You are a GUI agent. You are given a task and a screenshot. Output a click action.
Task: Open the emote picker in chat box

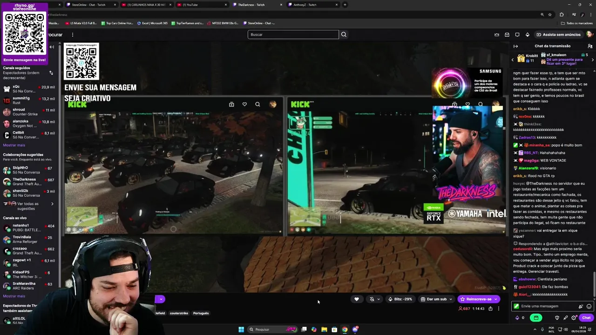(x=589, y=306)
